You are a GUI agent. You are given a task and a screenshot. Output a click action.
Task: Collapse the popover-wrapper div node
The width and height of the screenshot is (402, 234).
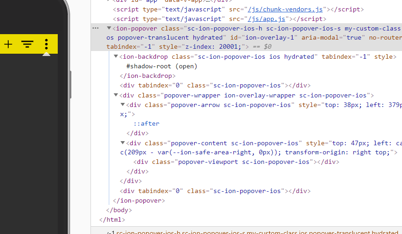[116, 95]
